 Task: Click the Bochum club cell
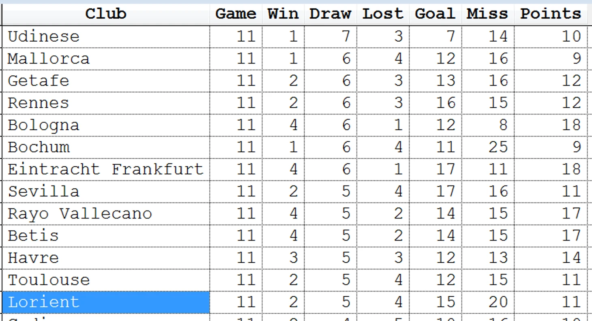pyautogui.click(x=106, y=147)
